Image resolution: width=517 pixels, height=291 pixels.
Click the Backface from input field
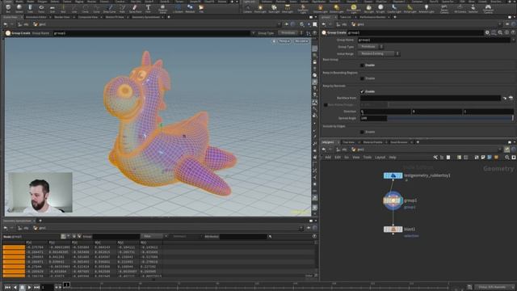click(431, 98)
